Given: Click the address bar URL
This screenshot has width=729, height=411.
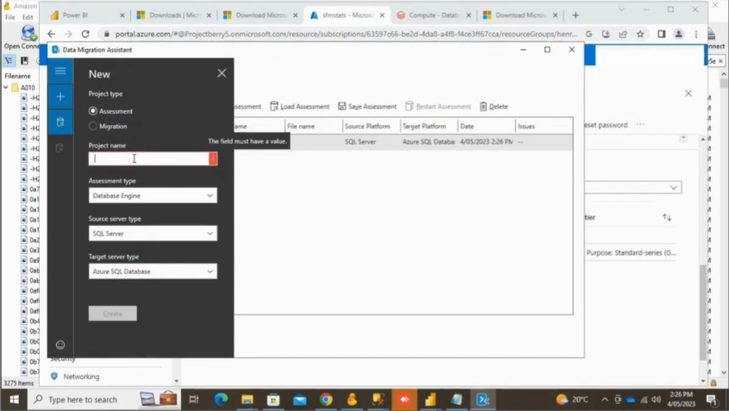Looking at the screenshot, I should [346, 34].
